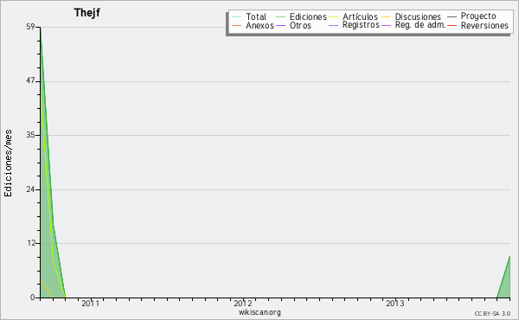
Task: Click the 2013 x-axis label
Action: coord(395,303)
